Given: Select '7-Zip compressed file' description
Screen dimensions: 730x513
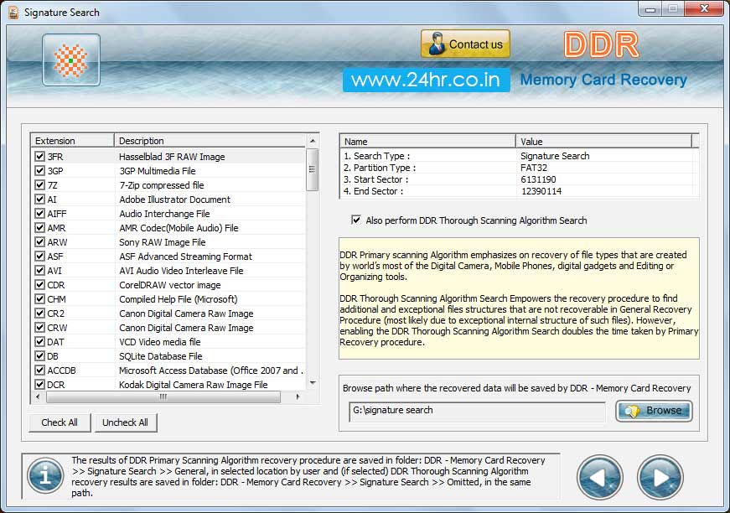Looking at the screenshot, I should pos(162,185).
